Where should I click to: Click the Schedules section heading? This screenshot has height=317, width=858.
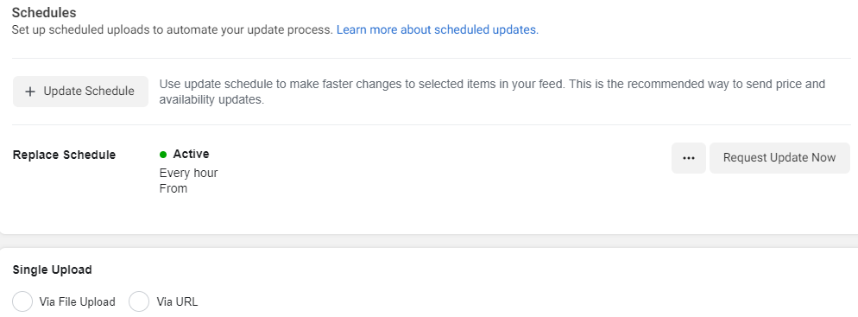point(44,12)
